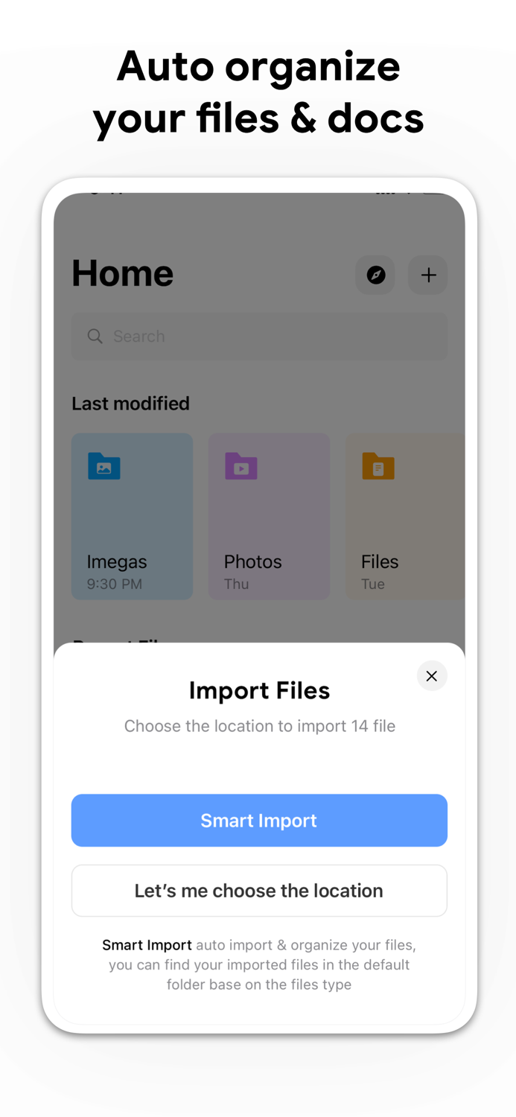Tap the Wi-Fi icon in status bar
516x1117 pixels.
pos(407,192)
